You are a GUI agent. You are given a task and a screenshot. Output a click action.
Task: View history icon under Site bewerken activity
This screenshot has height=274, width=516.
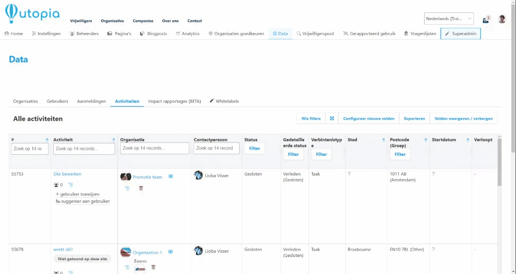(x=71, y=185)
